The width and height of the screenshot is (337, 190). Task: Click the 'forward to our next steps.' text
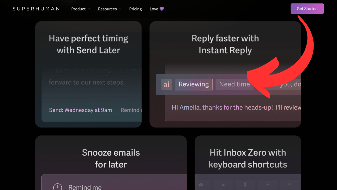pyautogui.click(x=87, y=82)
